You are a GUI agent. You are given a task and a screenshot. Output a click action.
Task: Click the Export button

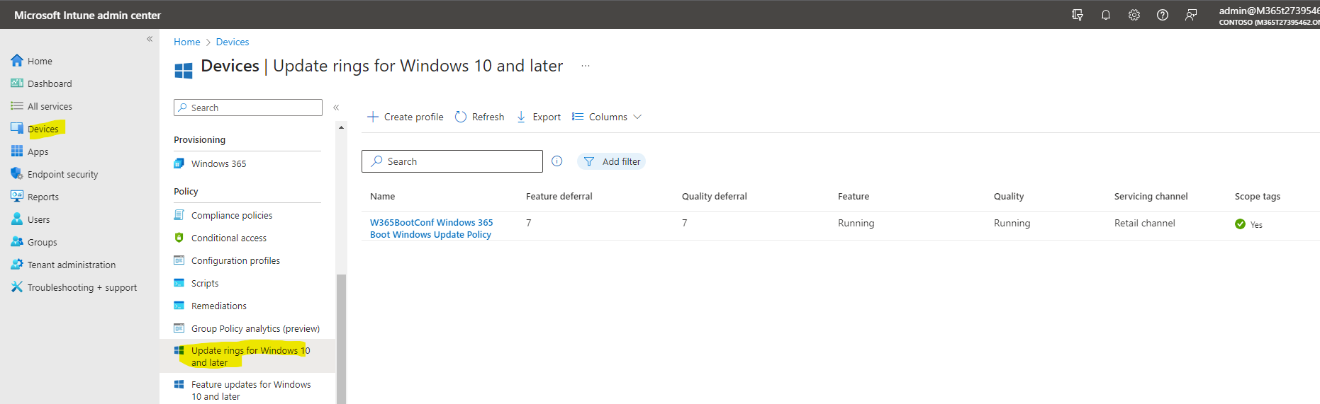539,117
